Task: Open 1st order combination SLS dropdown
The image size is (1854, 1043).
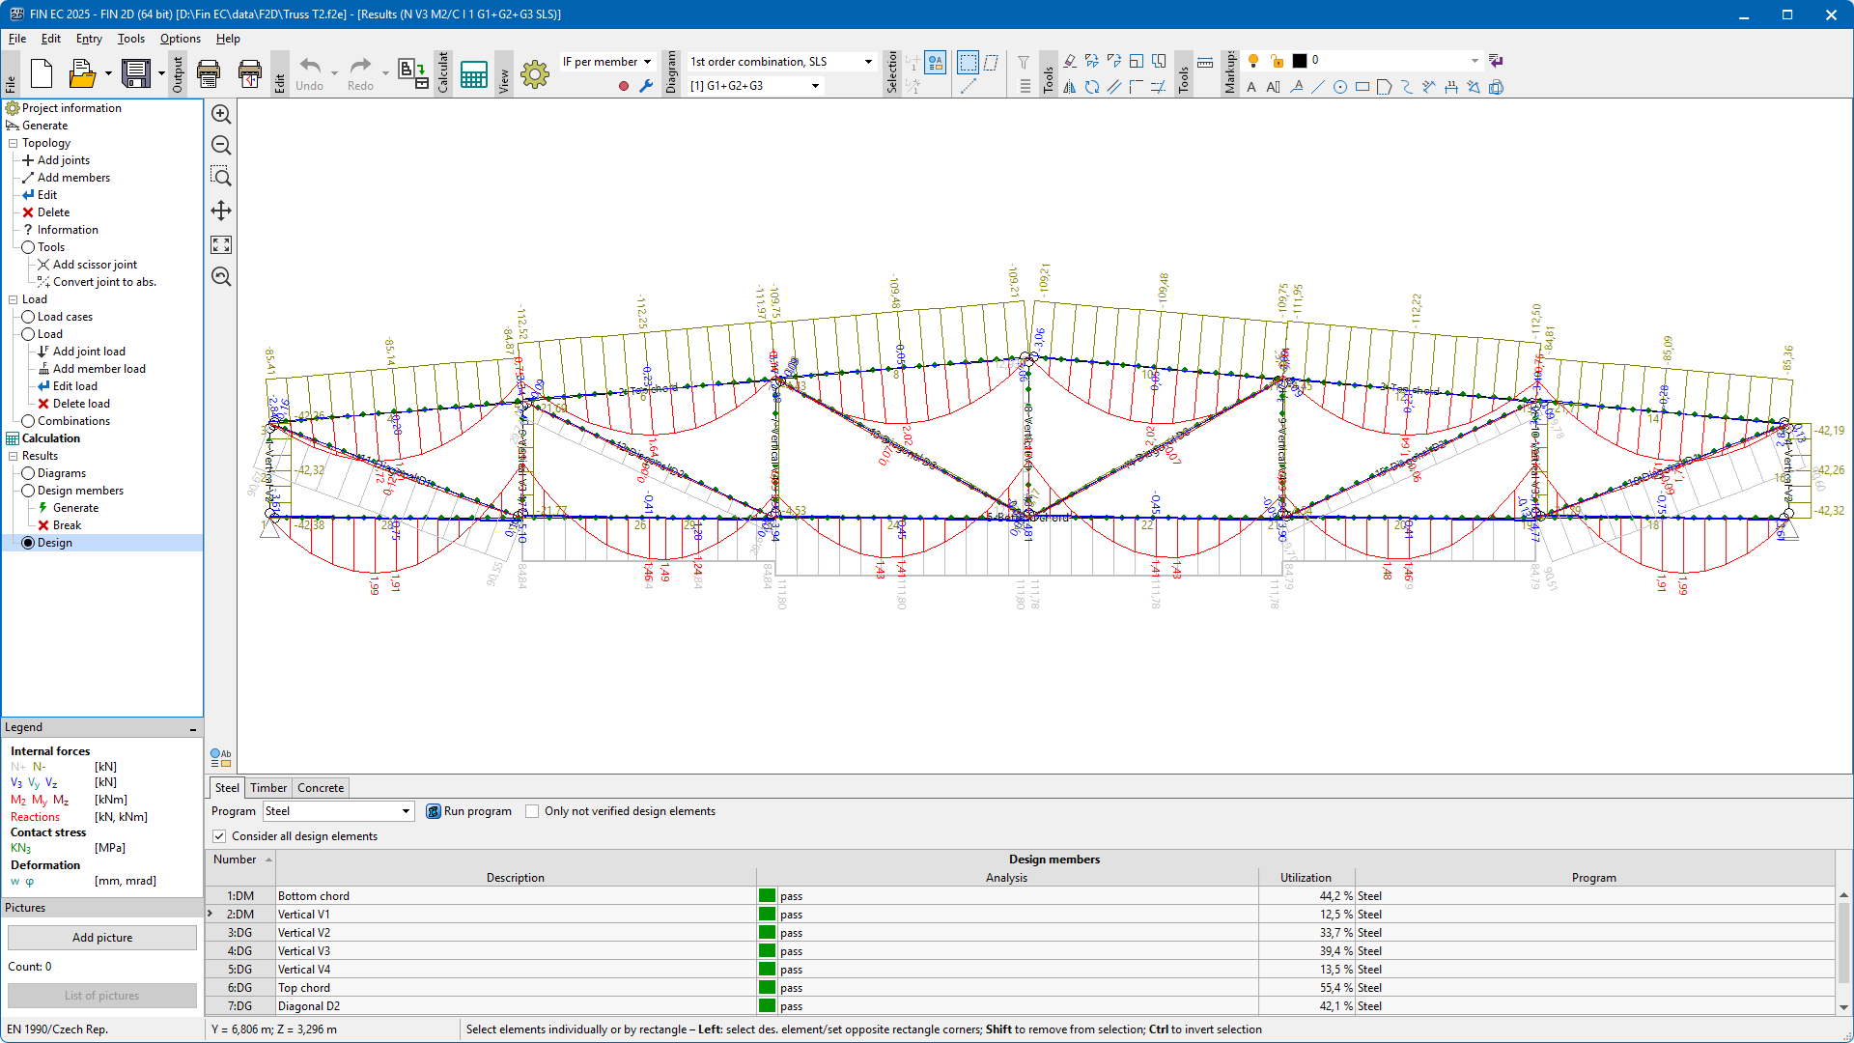Action: pyautogui.click(x=781, y=62)
